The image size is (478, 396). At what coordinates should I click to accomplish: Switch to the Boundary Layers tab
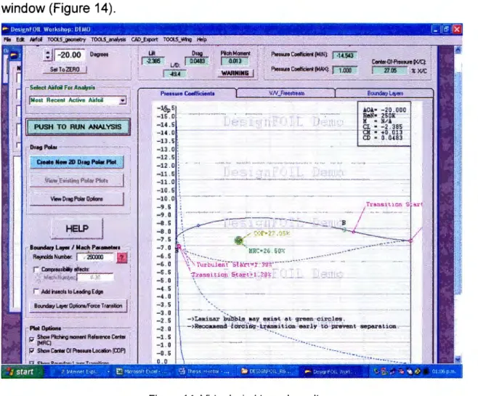point(385,93)
